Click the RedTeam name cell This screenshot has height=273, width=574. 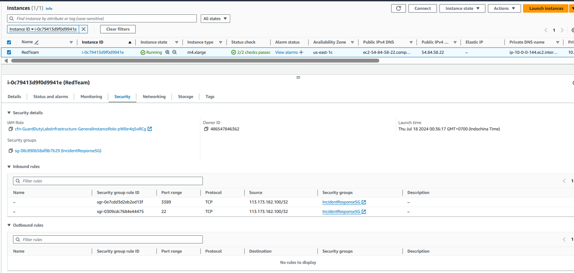[30, 52]
